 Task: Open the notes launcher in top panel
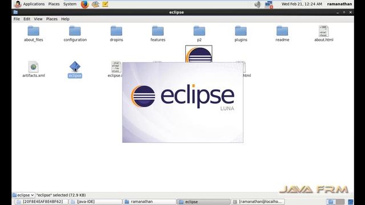pos(105,4)
